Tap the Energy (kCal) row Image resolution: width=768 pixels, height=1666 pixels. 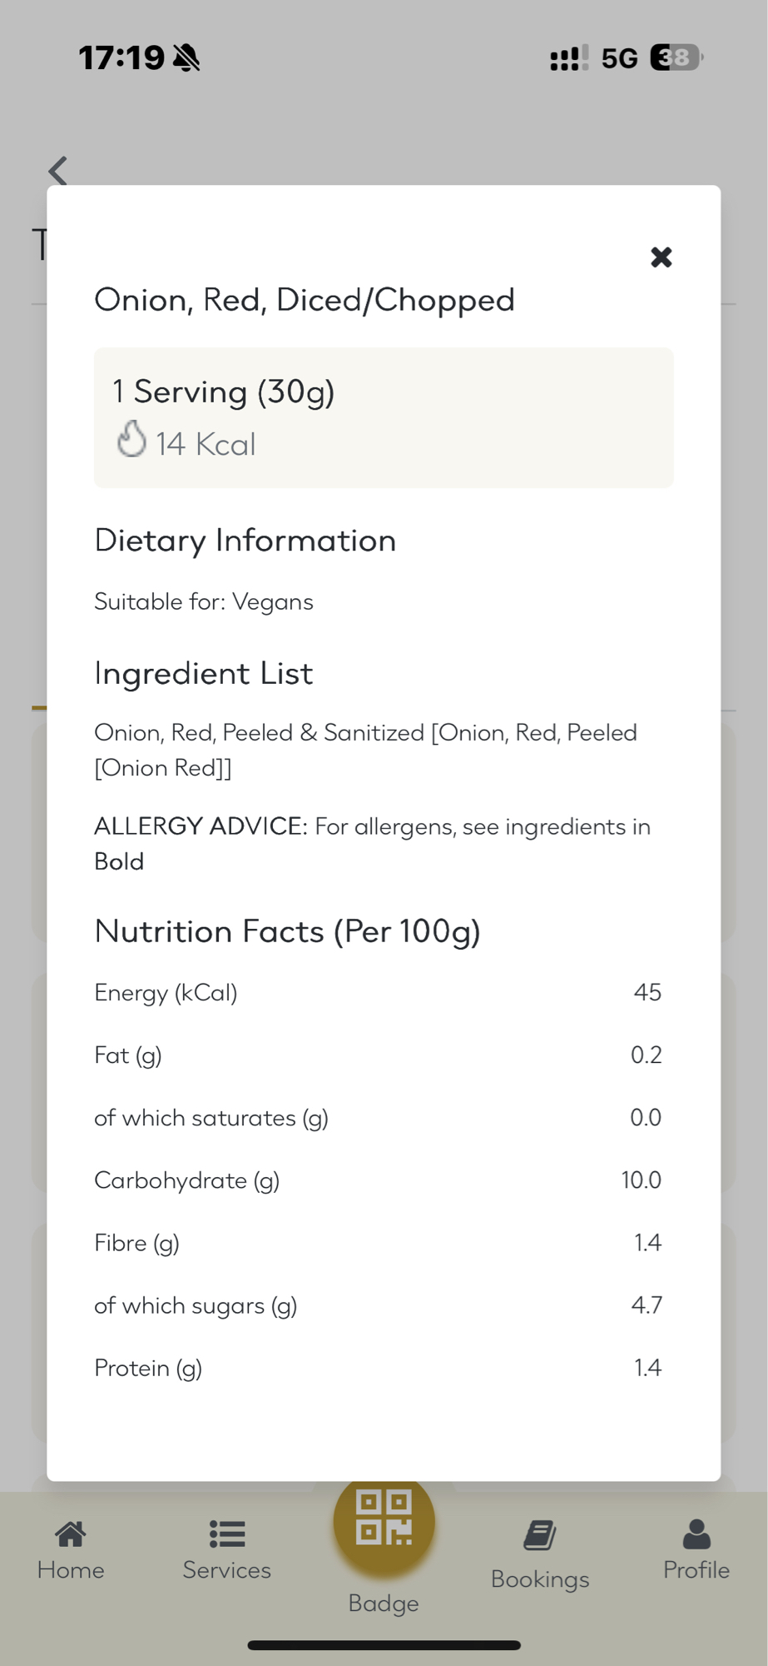377,992
